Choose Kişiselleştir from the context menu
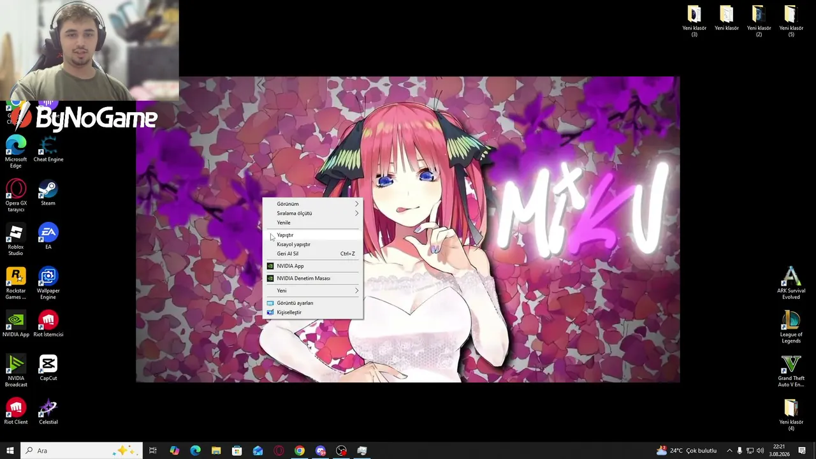Image resolution: width=816 pixels, height=459 pixels. coord(312,312)
